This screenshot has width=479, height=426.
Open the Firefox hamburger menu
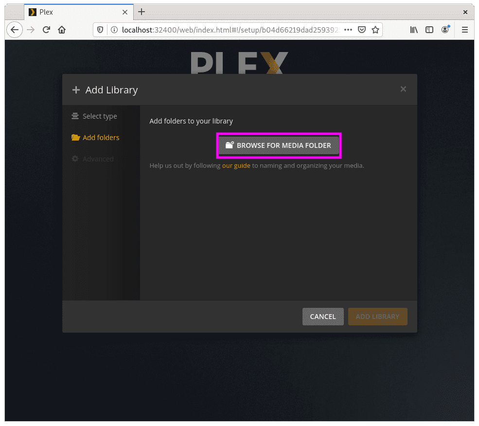464,30
